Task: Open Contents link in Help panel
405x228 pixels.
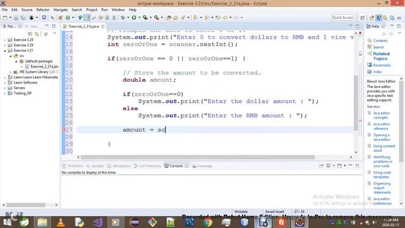Action: coord(380,41)
